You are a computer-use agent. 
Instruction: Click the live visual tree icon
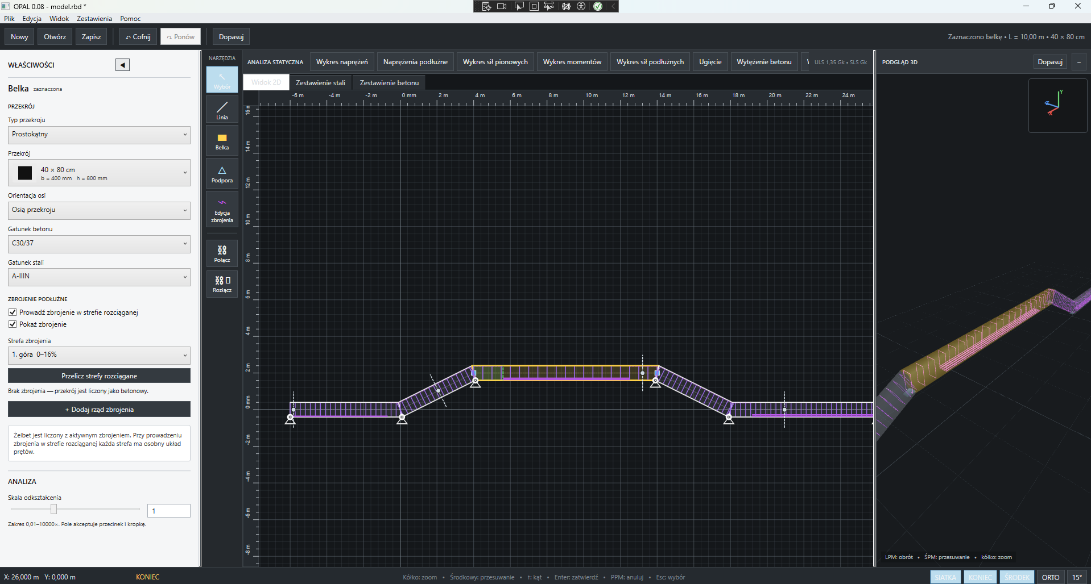[x=486, y=6]
